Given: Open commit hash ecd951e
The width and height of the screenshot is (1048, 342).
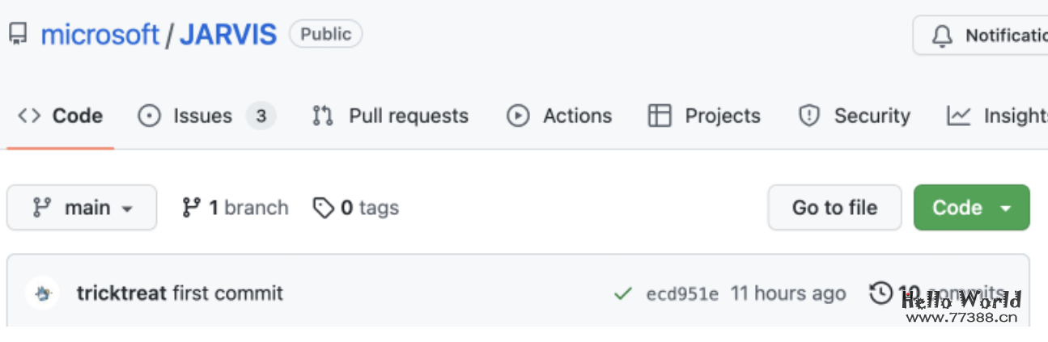Looking at the screenshot, I should pos(682,293).
